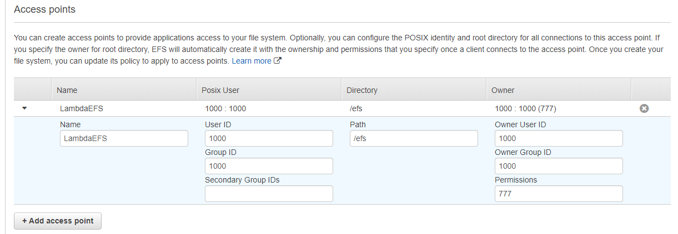
Task: Click the Owner User ID field
Action: [559, 138]
